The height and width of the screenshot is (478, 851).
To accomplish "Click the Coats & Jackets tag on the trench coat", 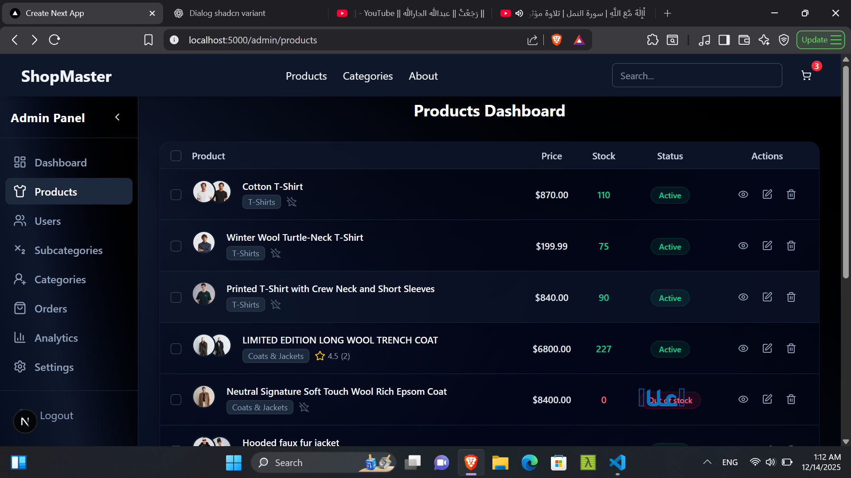I will [x=276, y=356].
